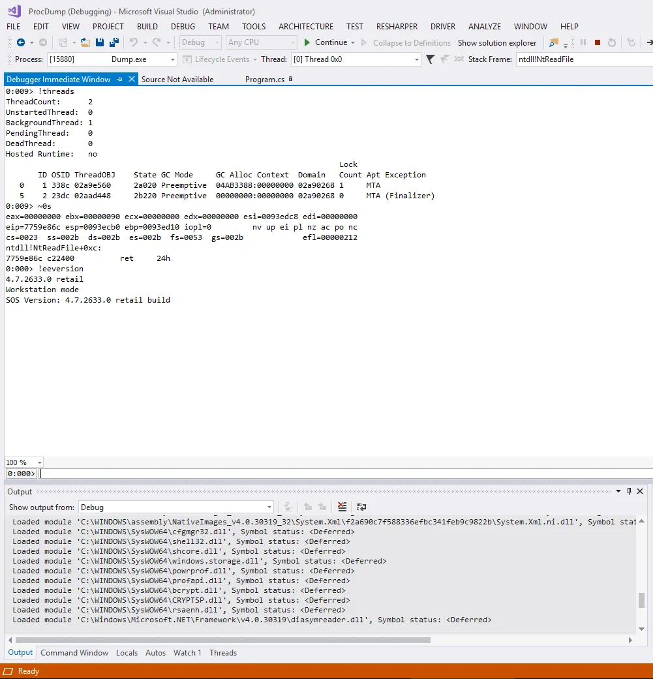Click the Redo arrow icon
Viewport: 653px width, 679px height.
coord(157,42)
